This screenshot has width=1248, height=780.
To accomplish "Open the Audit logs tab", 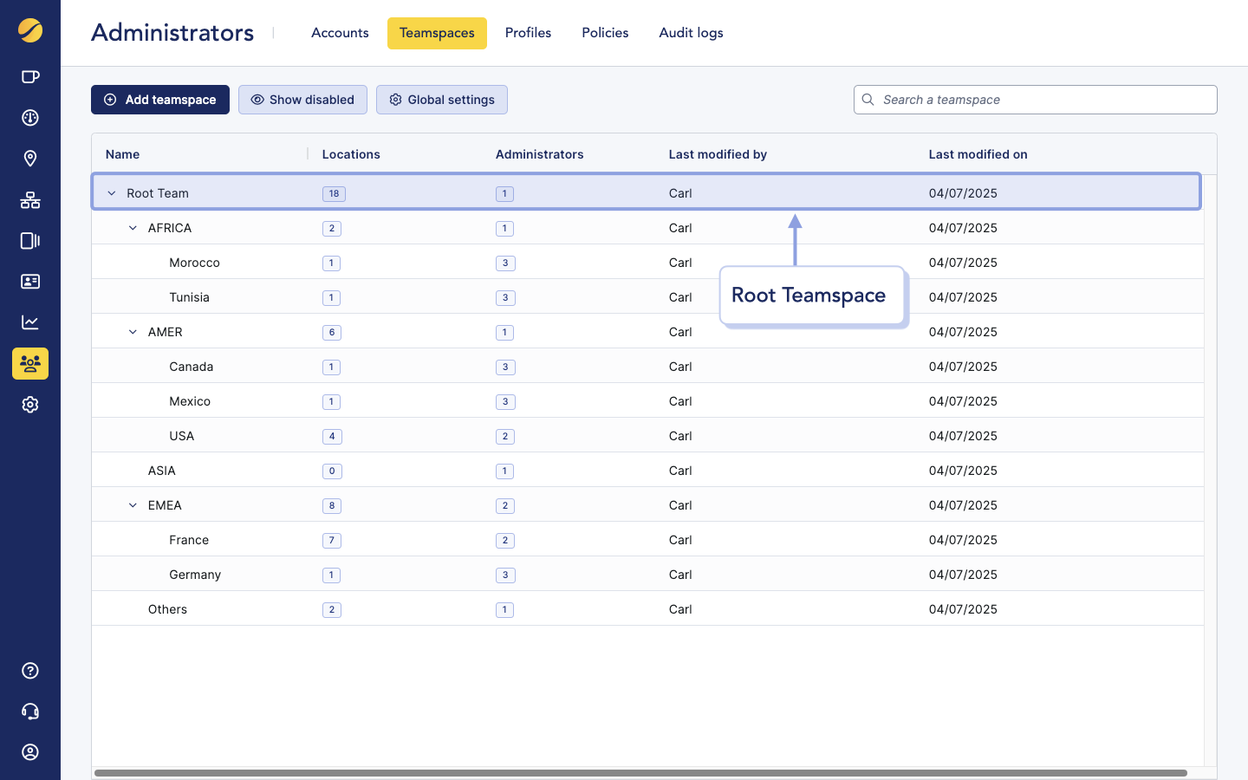I will [691, 32].
